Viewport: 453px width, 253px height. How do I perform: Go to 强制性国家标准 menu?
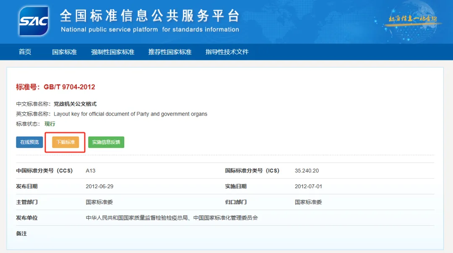[113, 52]
